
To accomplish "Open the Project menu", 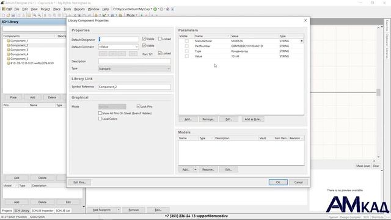I will 45,9.
